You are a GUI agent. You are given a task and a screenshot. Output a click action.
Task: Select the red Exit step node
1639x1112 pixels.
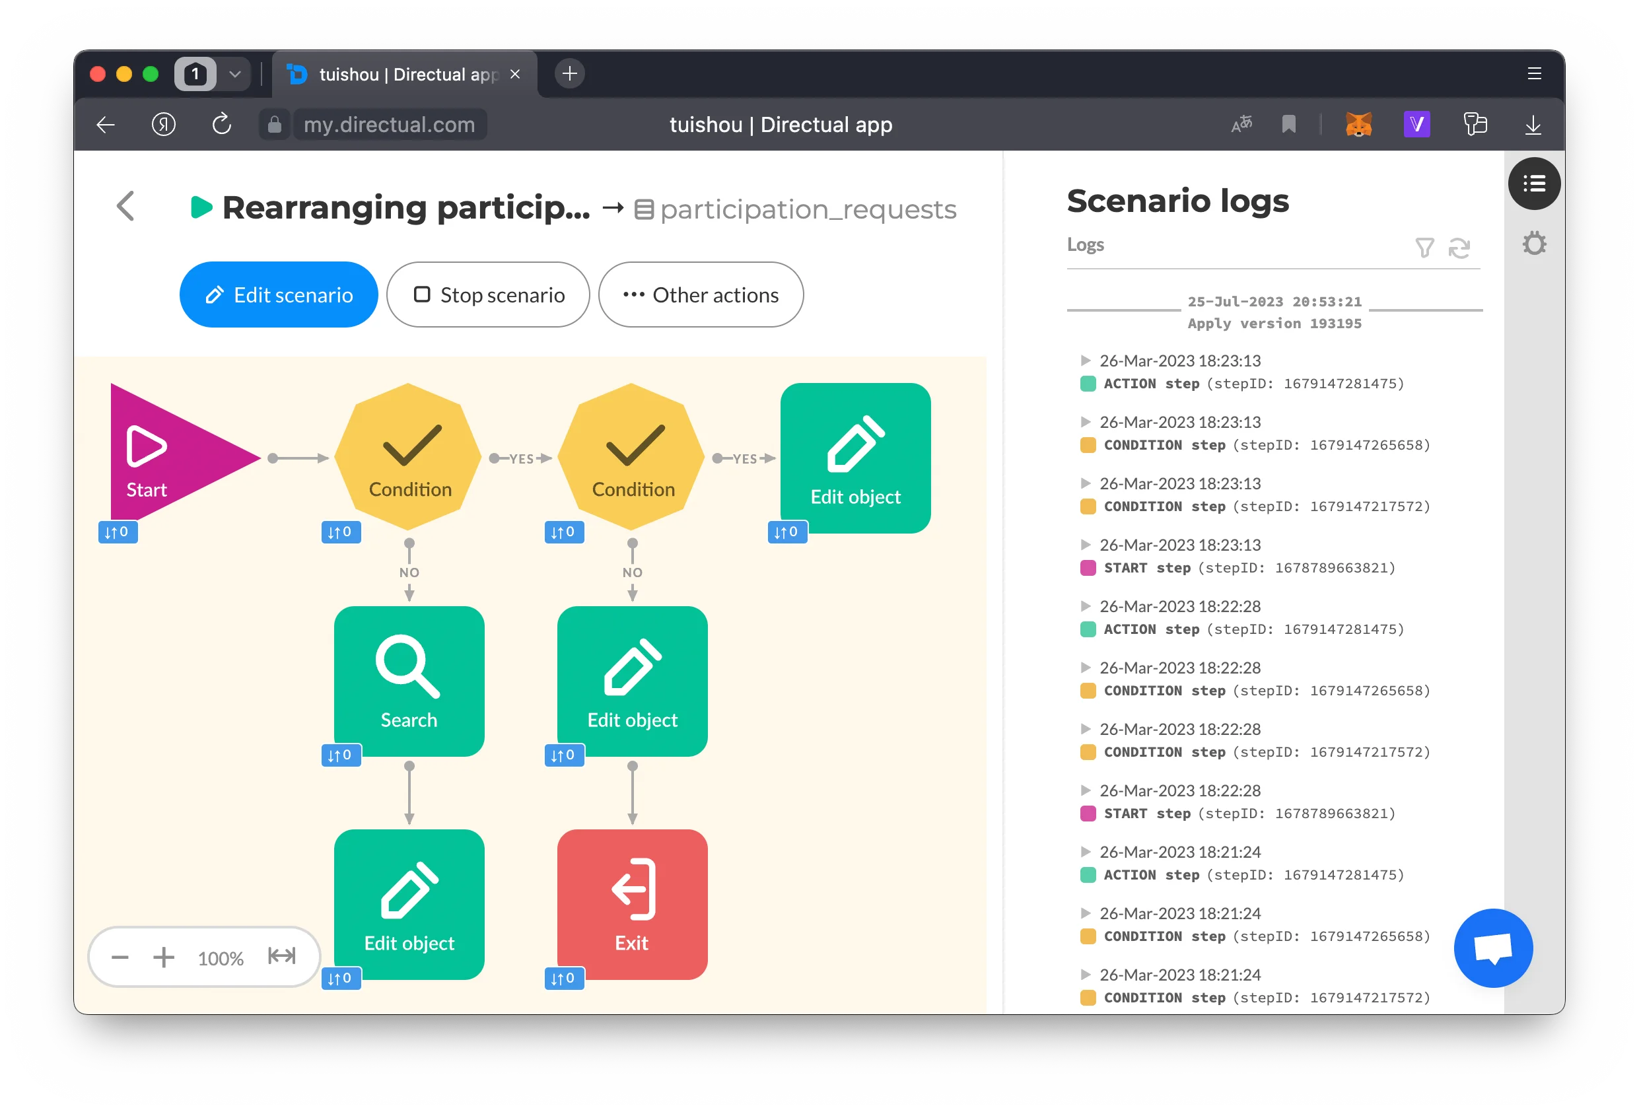coord(632,904)
